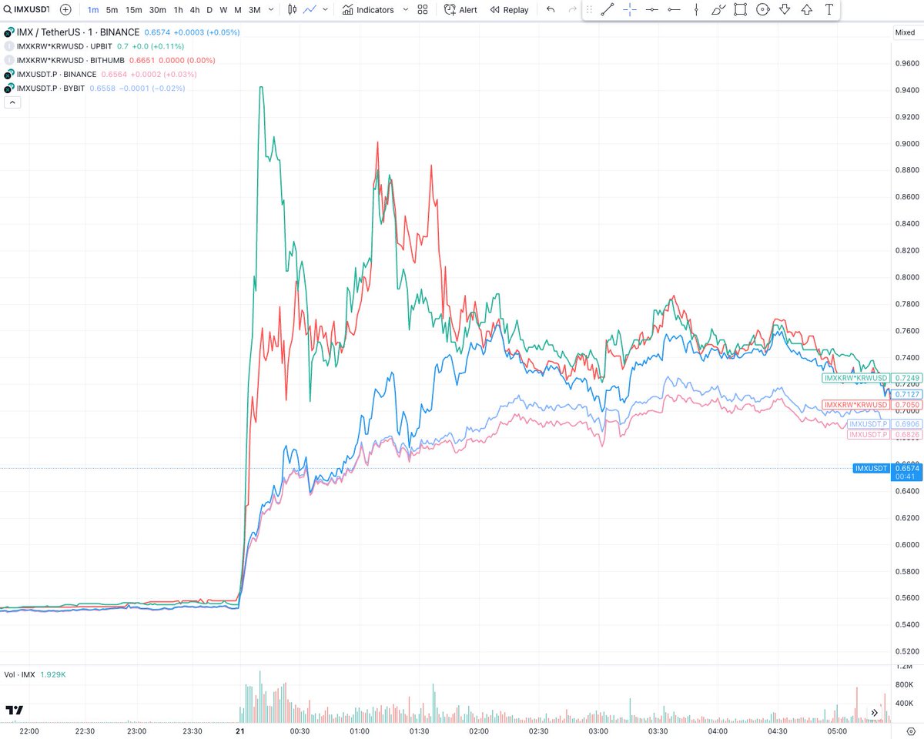
Task: Select the 30m timeframe
Action: tap(158, 10)
